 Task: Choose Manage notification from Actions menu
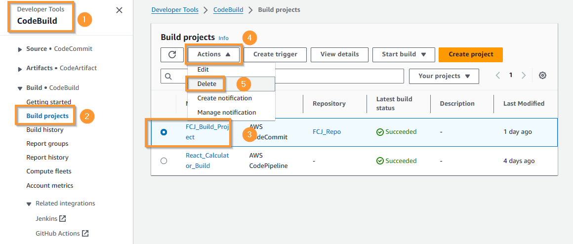coord(231,112)
